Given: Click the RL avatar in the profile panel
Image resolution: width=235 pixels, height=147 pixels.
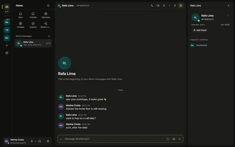Looking at the screenshot, I should (195, 17).
